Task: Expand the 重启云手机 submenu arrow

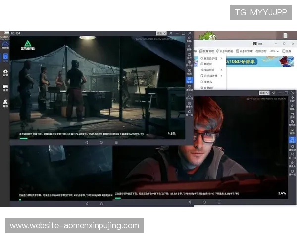Action: [x=221, y=58]
